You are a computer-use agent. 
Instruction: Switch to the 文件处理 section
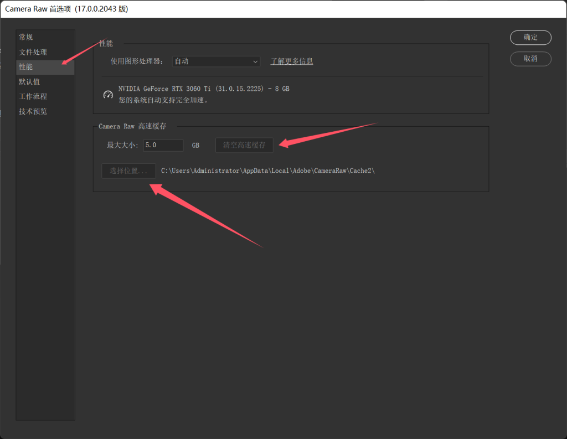[33, 52]
